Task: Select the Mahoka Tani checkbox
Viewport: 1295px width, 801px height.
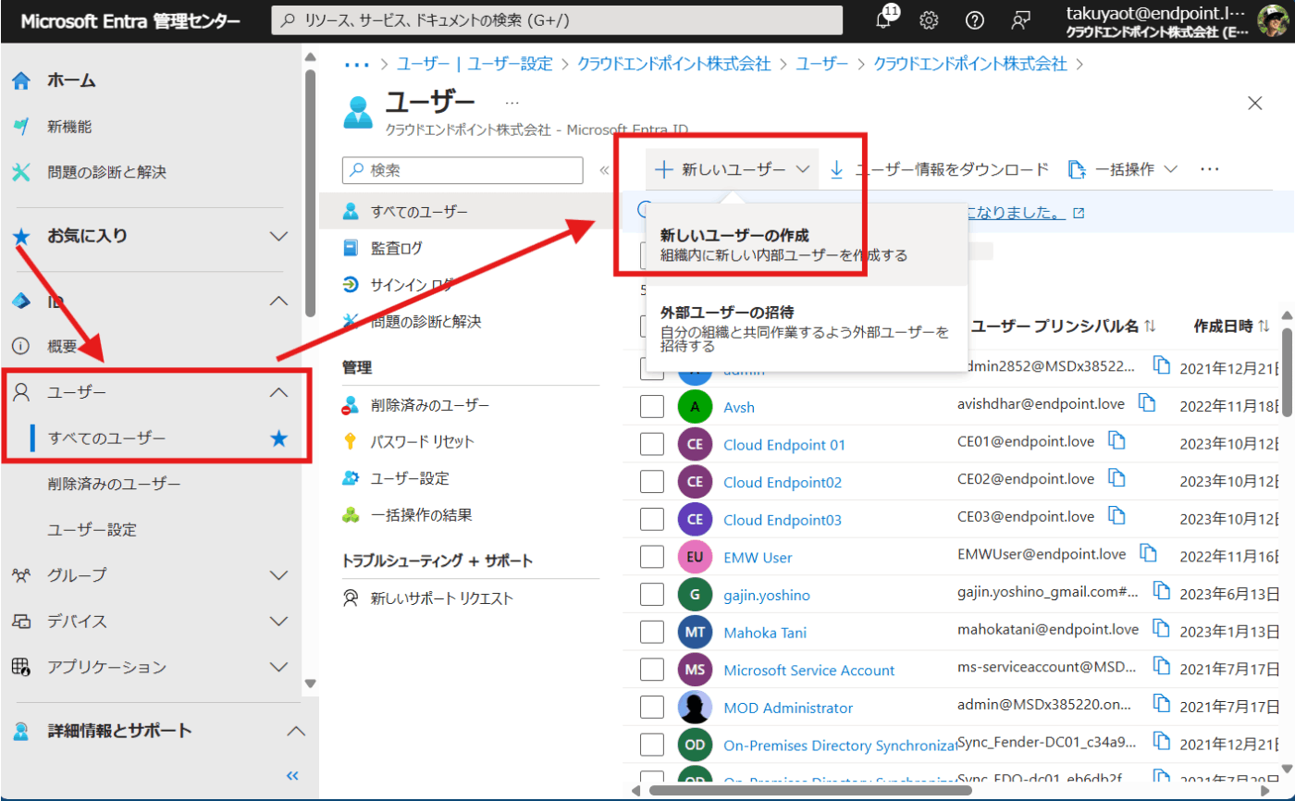Action: pos(652,633)
